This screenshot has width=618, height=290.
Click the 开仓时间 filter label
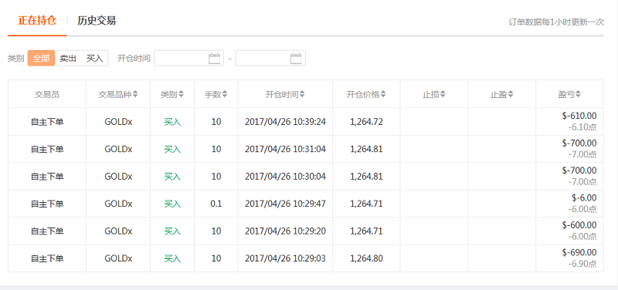pyautogui.click(x=134, y=59)
